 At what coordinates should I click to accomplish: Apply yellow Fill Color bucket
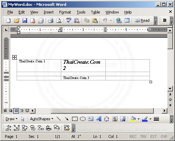coord(133,119)
